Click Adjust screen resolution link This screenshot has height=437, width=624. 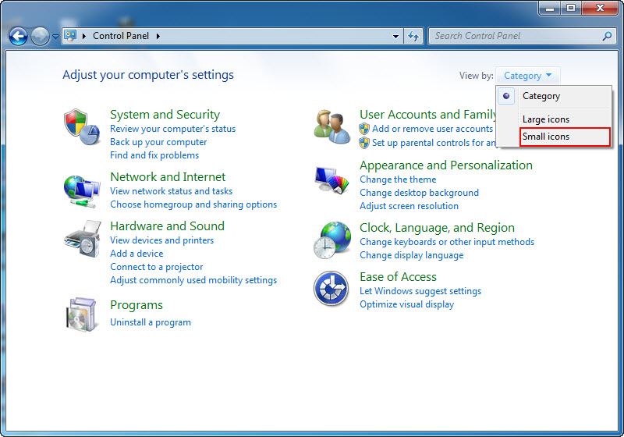409,206
